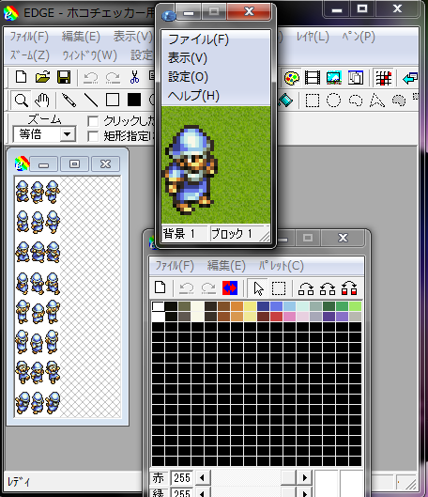
Task: Save with the floppy disk icon
Action: [64, 77]
